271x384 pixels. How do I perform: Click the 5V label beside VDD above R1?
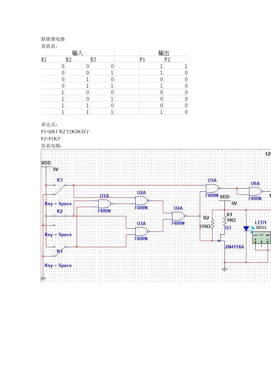click(234, 203)
